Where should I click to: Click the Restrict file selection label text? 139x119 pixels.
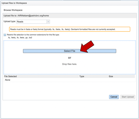(33, 35)
